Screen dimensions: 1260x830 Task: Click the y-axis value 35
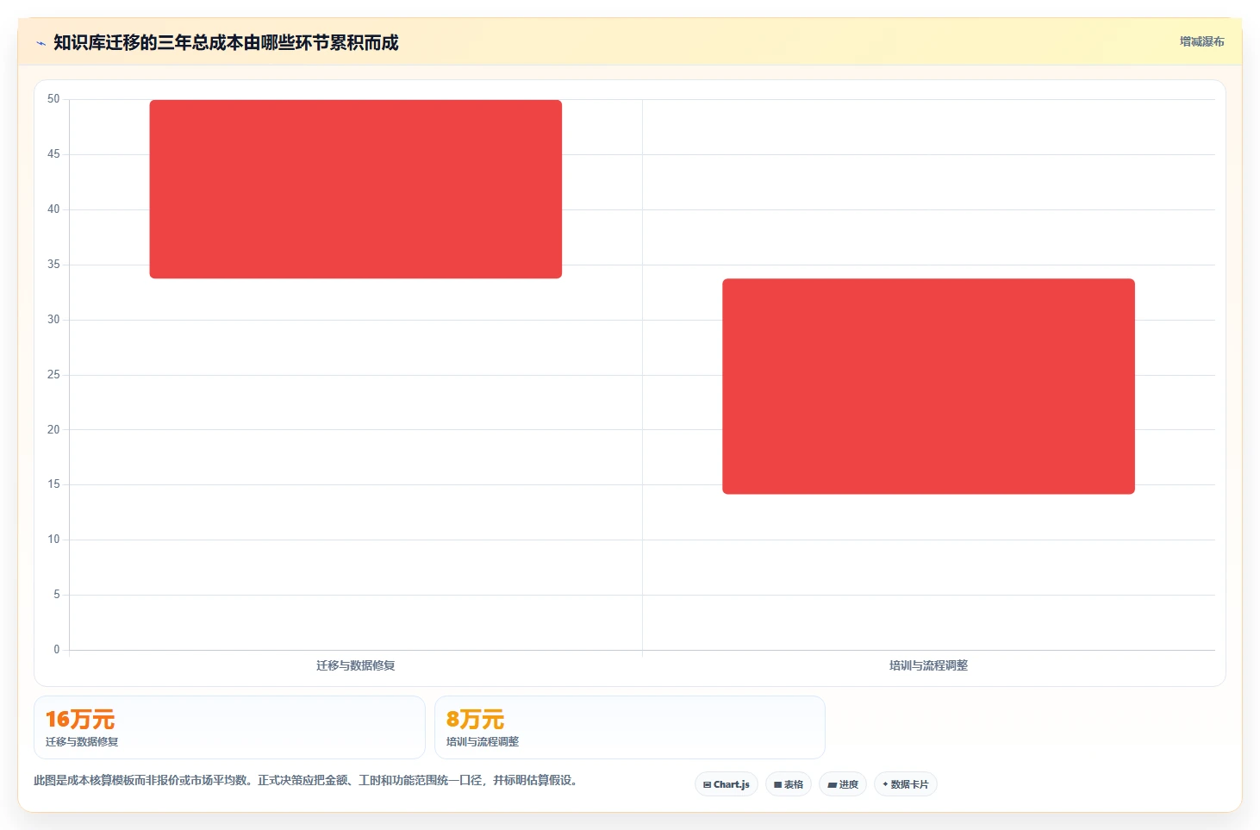(53, 265)
